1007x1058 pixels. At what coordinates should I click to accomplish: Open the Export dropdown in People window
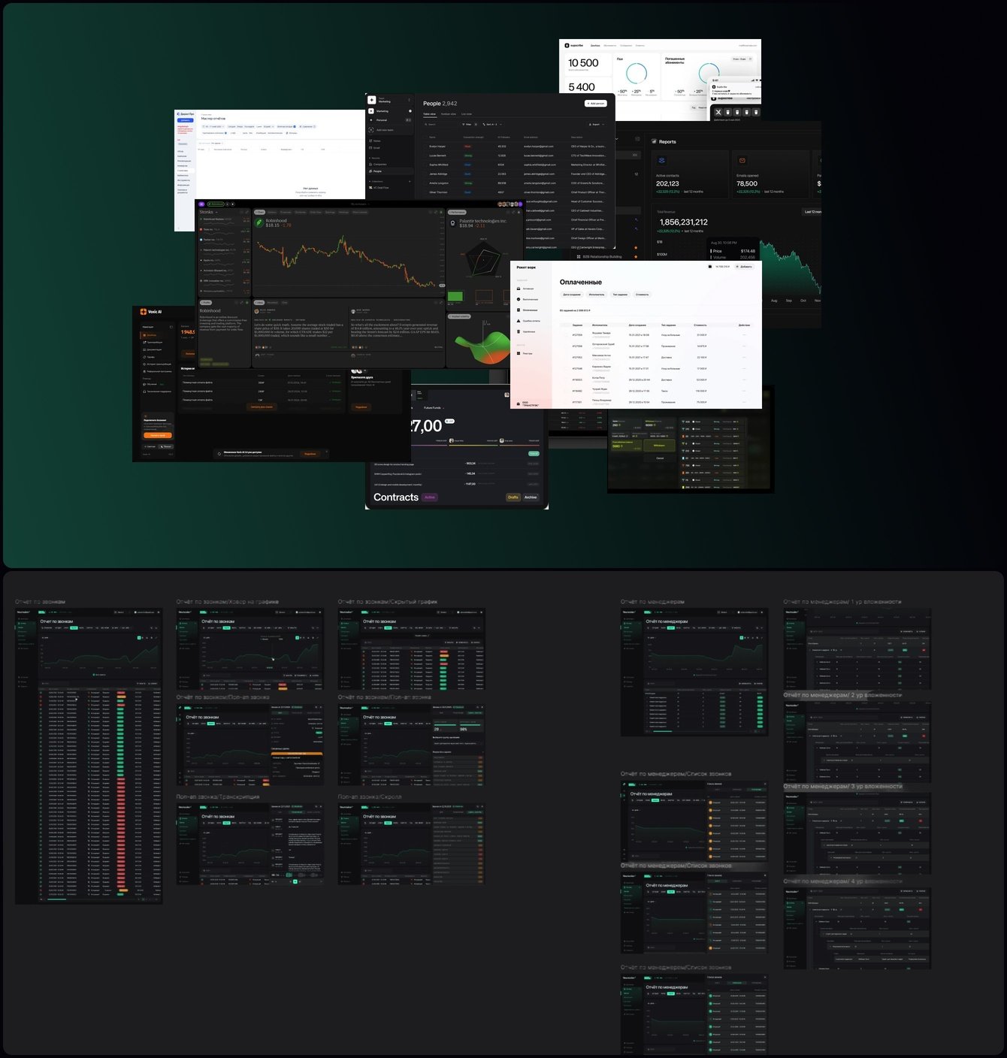tap(596, 124)
